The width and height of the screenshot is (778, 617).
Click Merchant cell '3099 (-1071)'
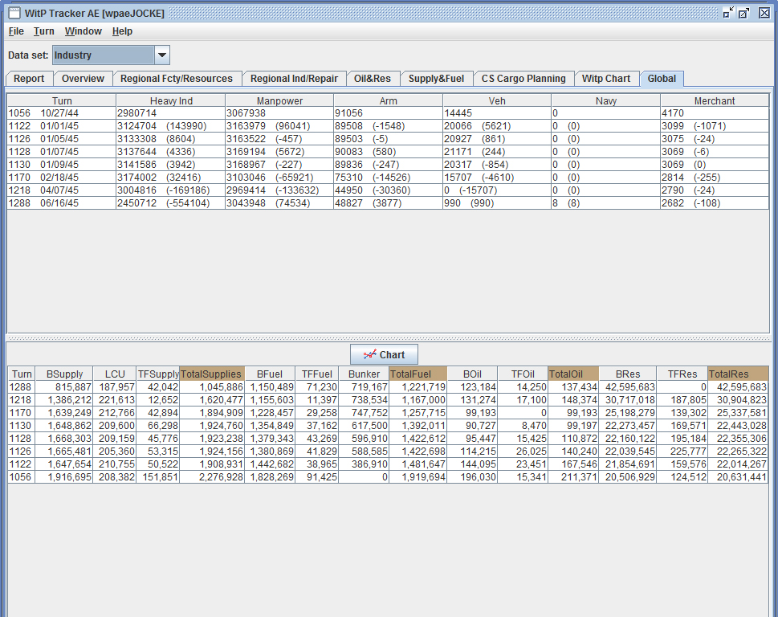click(715, 126)
